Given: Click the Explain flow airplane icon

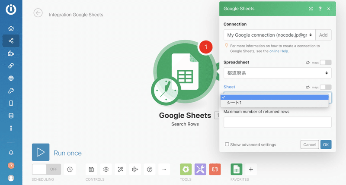Looking at the screenshot, I should tap(135, 169).
